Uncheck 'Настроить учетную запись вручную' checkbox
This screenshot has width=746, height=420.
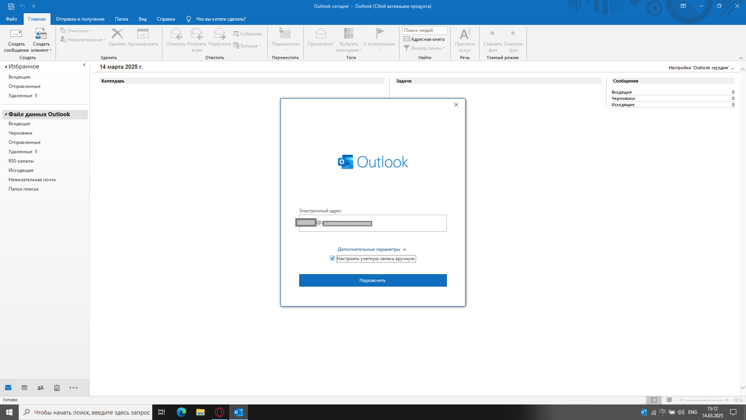(x=332, y=258)
